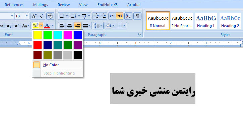Open the font size dropdown
The width and height of the screenshot is (243, 134).
coord(26,16)
